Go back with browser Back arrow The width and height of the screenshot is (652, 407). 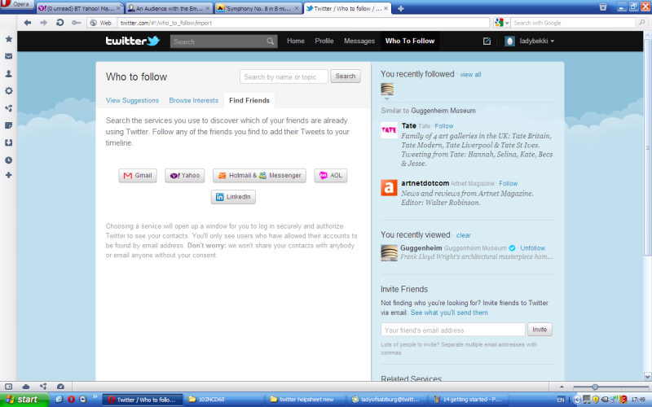click(x=28, y=23)
